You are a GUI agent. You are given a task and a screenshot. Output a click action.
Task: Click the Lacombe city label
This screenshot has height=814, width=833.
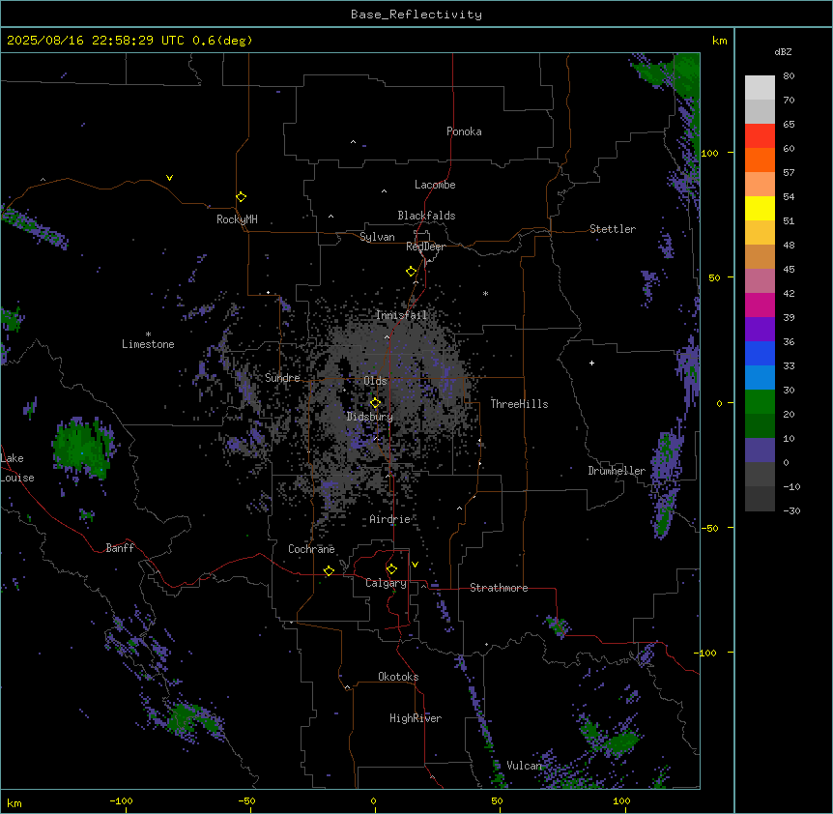pyautogui.click(x=435, y=185)
